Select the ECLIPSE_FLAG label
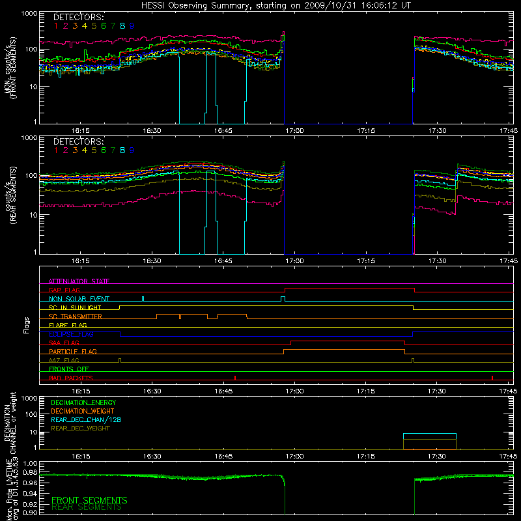Screen dimensions: 521x521 [71, 334]
